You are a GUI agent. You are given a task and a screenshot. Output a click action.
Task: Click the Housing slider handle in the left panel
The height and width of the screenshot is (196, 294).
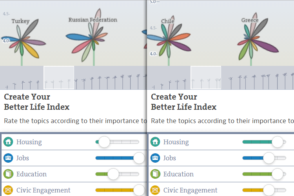[104, 142]
